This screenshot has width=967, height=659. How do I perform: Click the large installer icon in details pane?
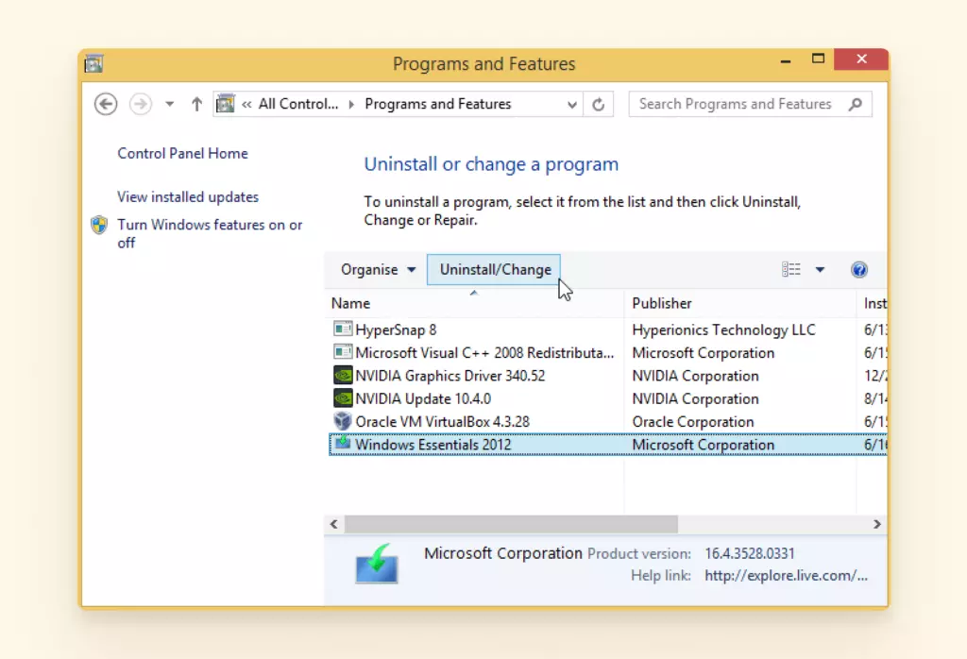point(377,564)
